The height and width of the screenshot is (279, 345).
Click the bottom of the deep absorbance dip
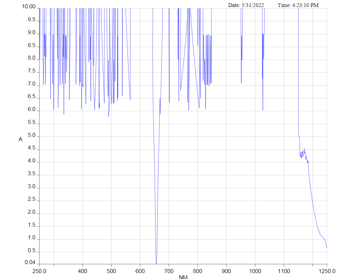[156, 263]
